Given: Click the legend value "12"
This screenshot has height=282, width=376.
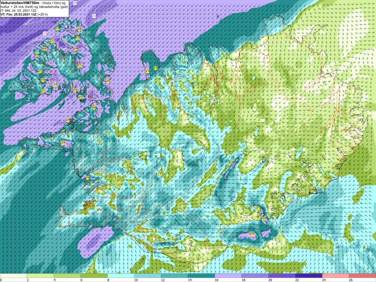Looking at the screenshot, I should [163, 280].
